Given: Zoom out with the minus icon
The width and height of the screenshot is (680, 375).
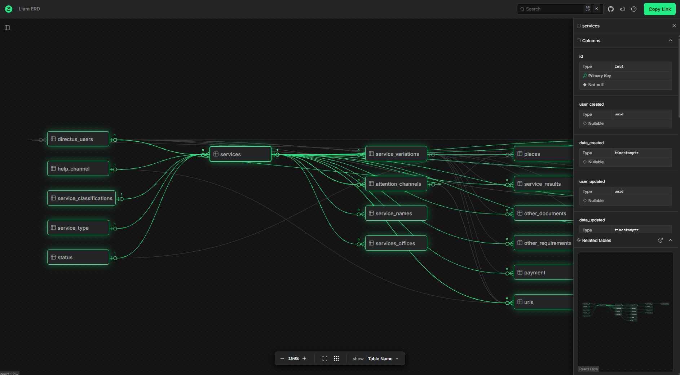Looking at the screenshot, I should pos(282,358).
